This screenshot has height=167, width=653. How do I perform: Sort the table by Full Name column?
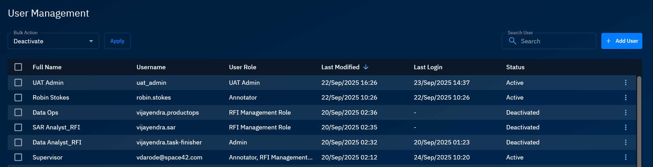coord(47,67)
